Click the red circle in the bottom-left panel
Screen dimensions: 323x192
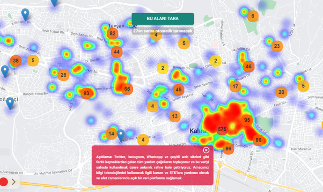click(3, 182)
